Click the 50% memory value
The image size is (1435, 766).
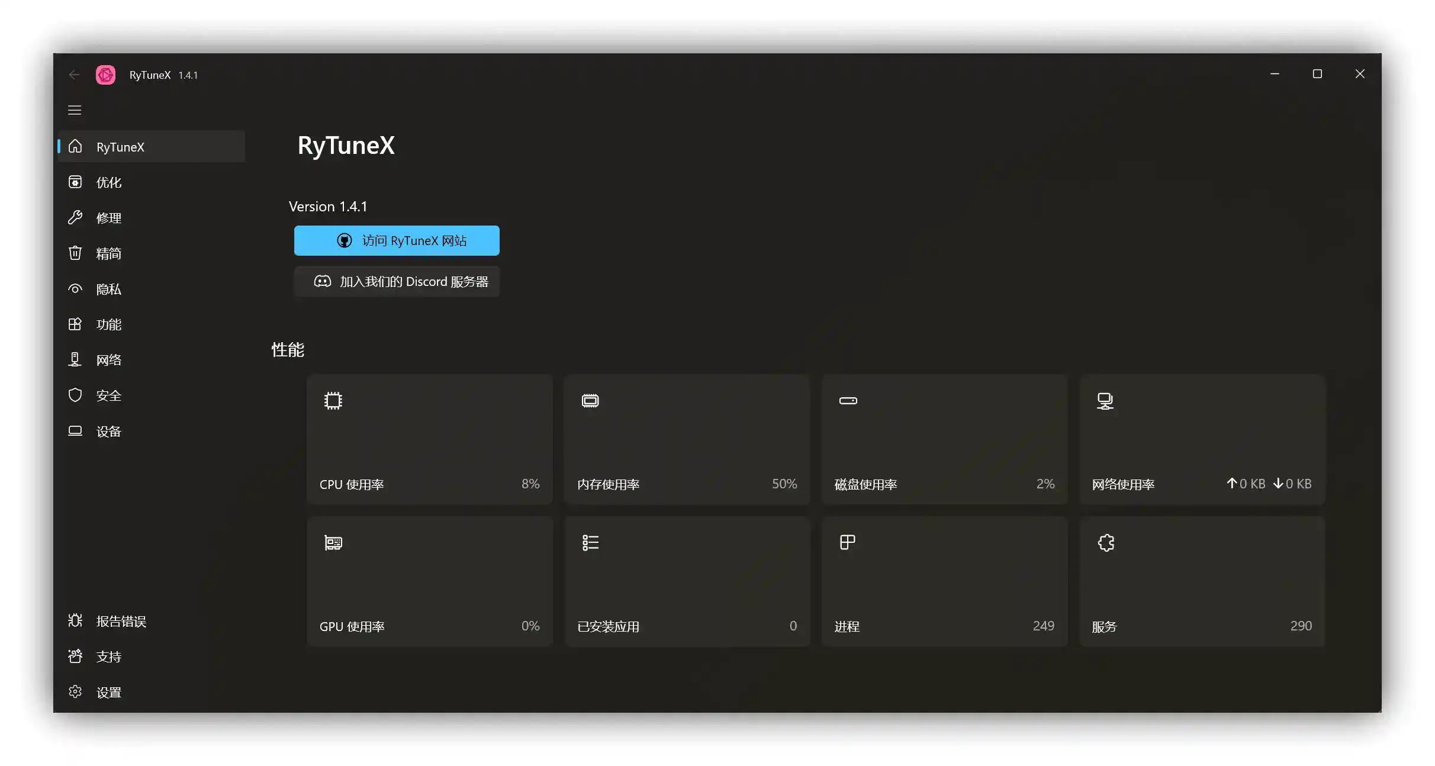coord(784,484)
